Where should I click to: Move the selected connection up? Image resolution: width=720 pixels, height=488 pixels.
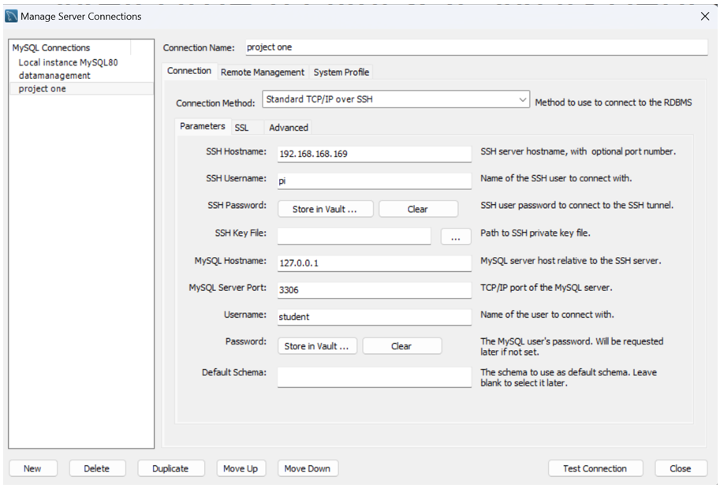tap(240, 468)
